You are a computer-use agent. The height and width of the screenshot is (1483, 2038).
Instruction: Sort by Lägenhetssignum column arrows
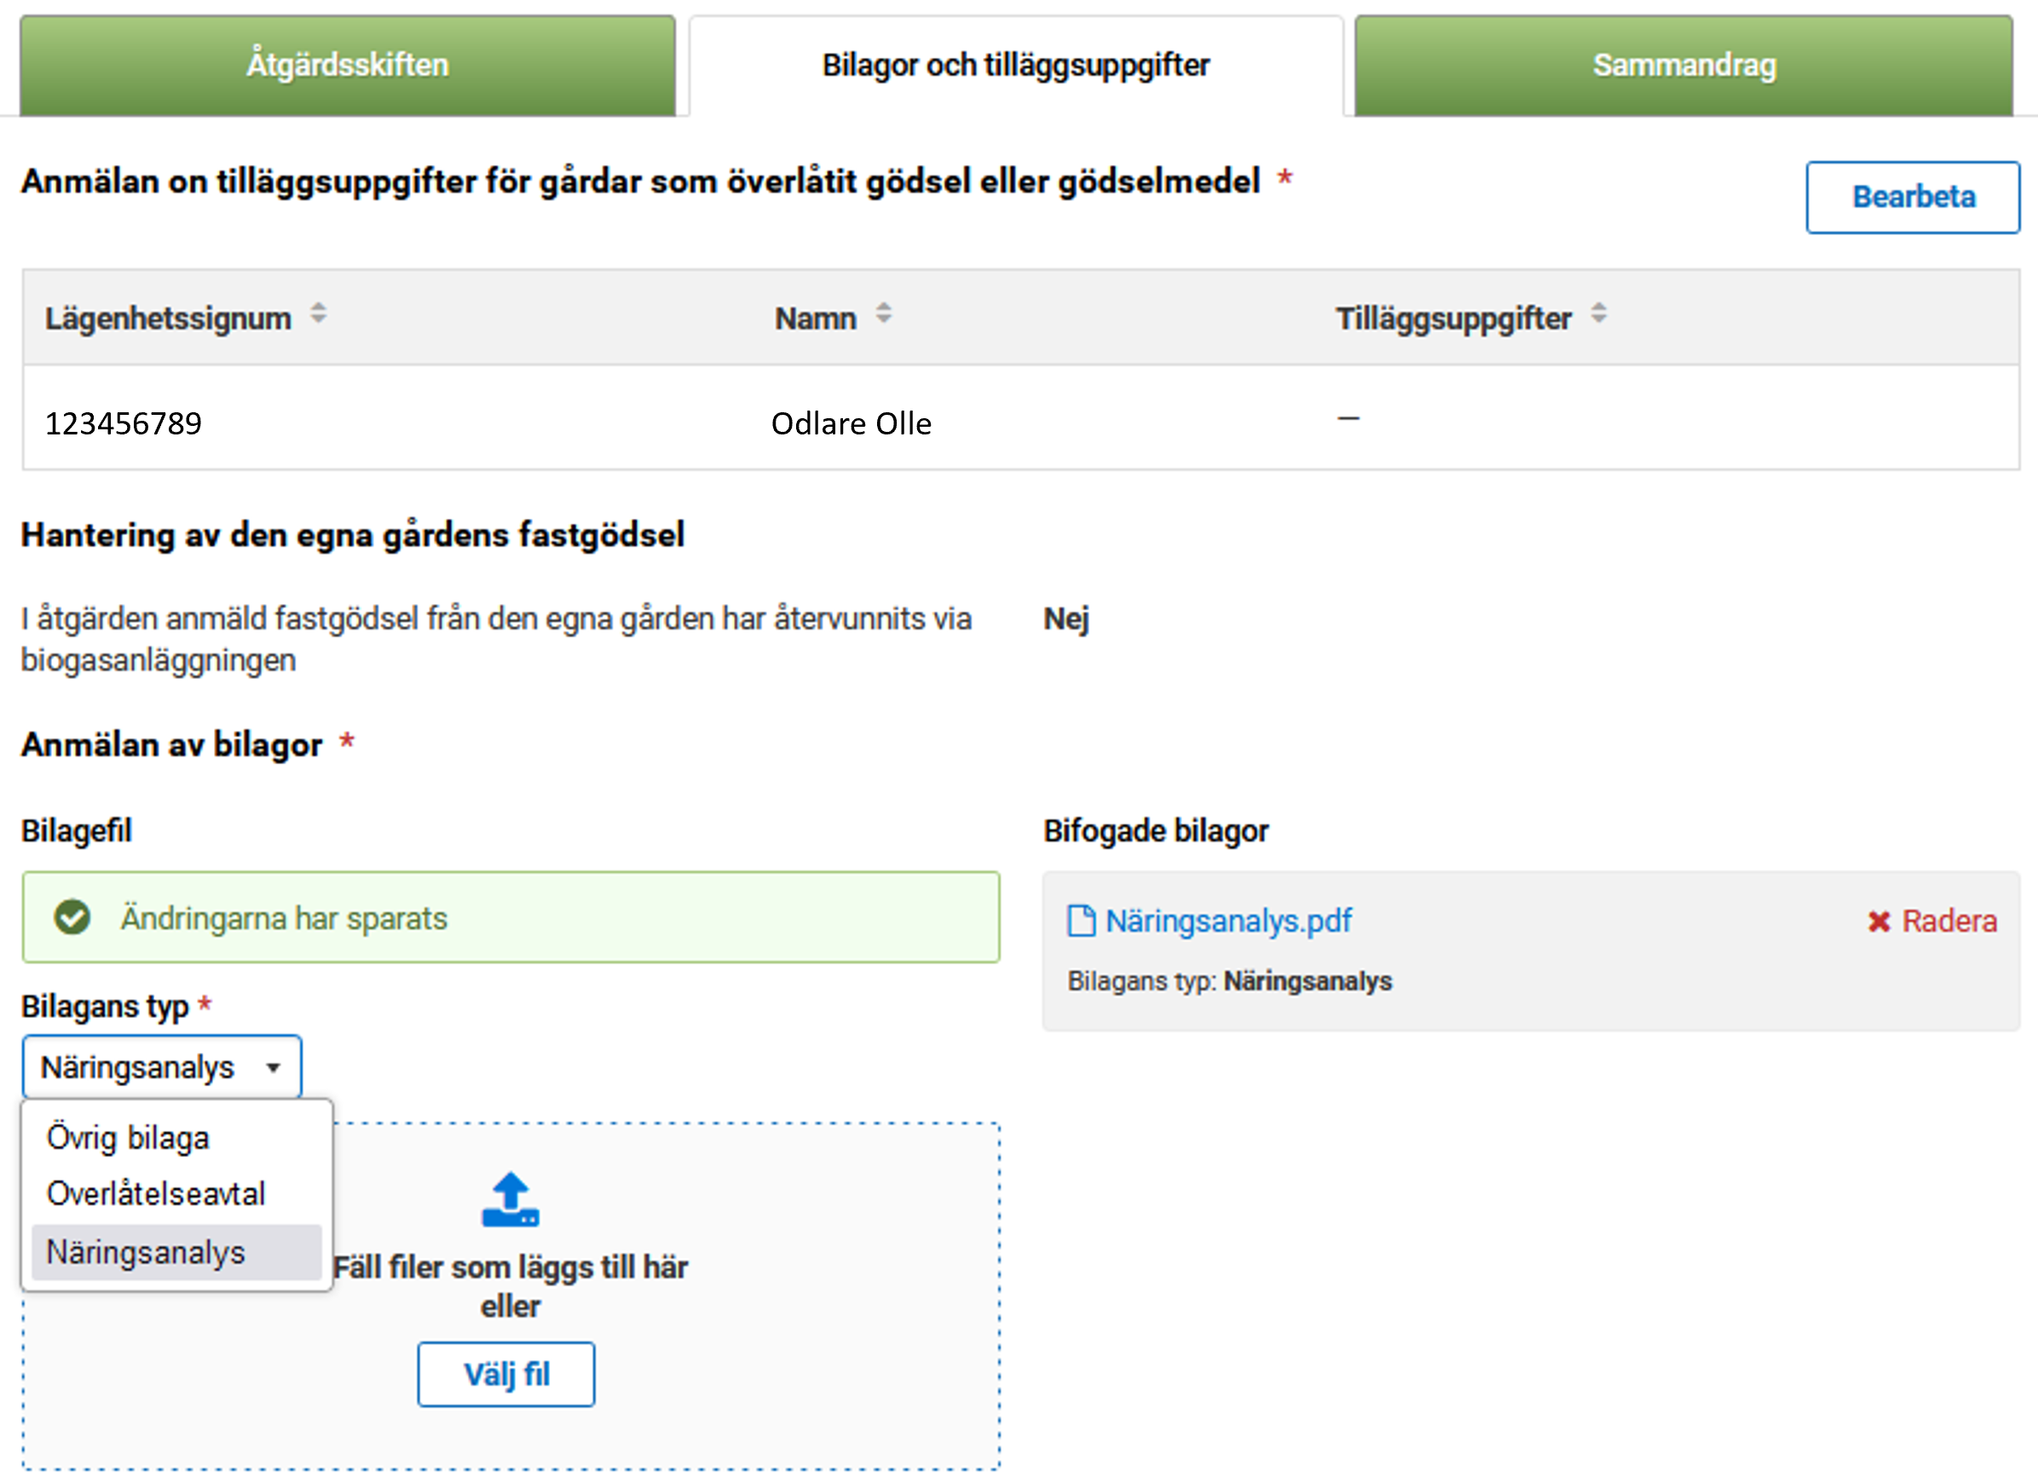coord(318,314)
